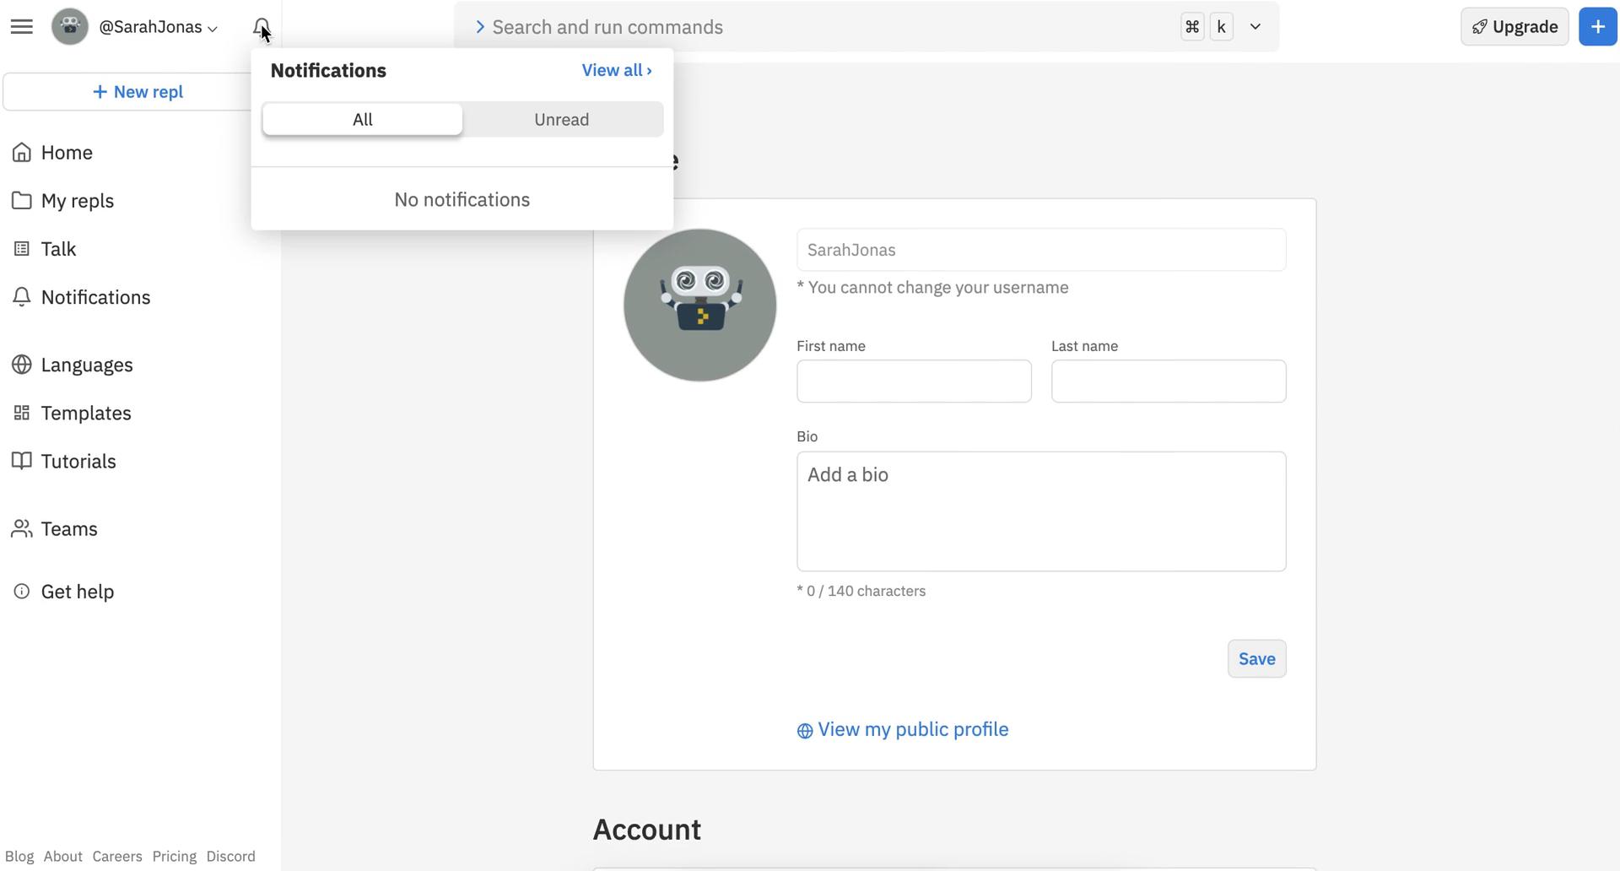Click the First name input field
The height and width of the screenshot is (871, 1620).
point(913,381)
